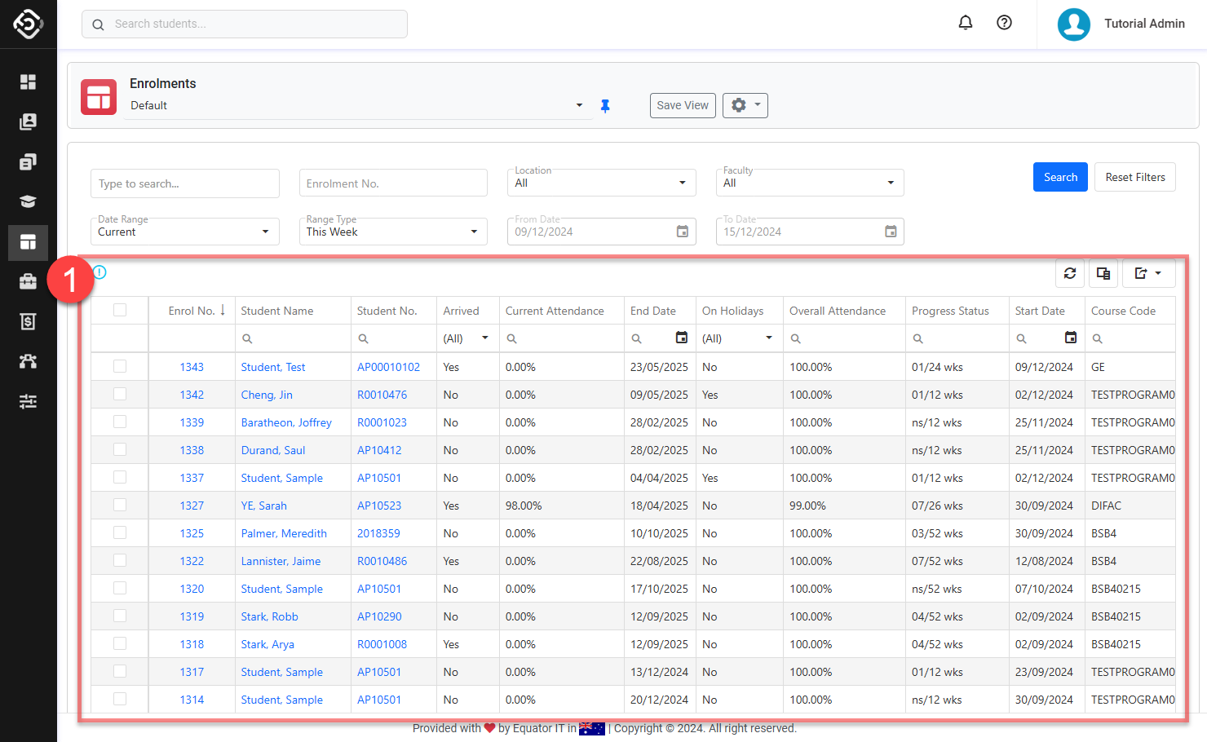
Task: Open the notifications bell
Action: click(x=965, y=23)
